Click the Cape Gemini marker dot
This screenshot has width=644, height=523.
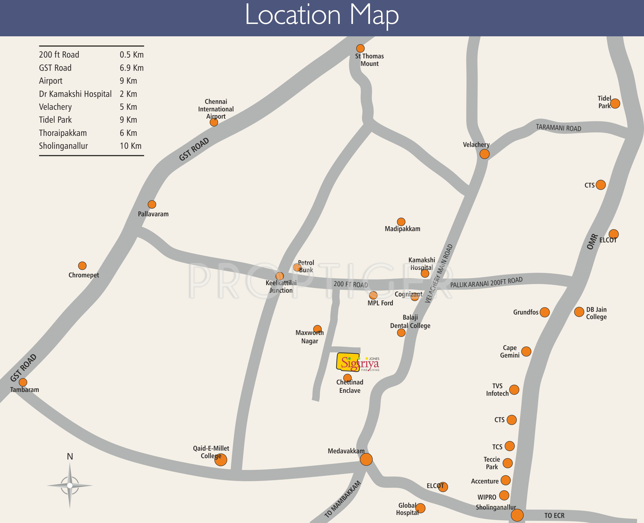(x=526, y=351)
